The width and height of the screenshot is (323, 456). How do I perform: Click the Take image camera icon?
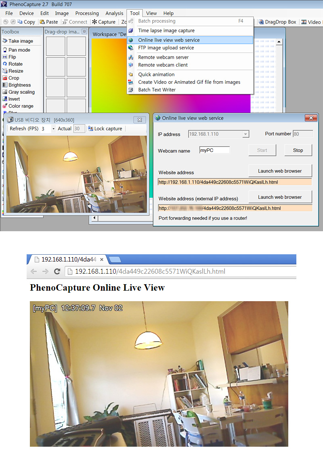(x=5, y=41)
